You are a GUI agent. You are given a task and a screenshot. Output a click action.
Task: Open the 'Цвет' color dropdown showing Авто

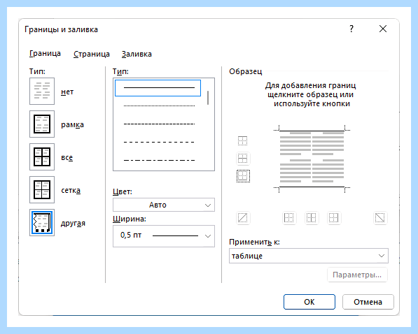164,205
